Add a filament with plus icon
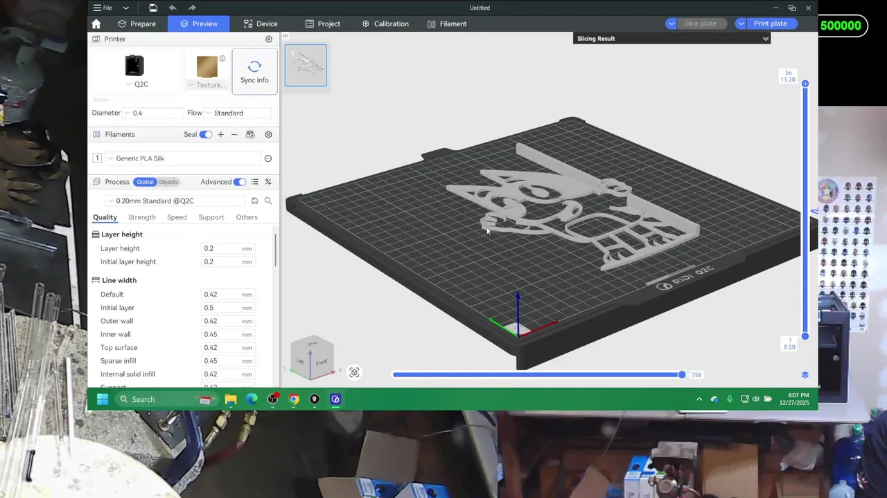 click(x=221, y=134)
